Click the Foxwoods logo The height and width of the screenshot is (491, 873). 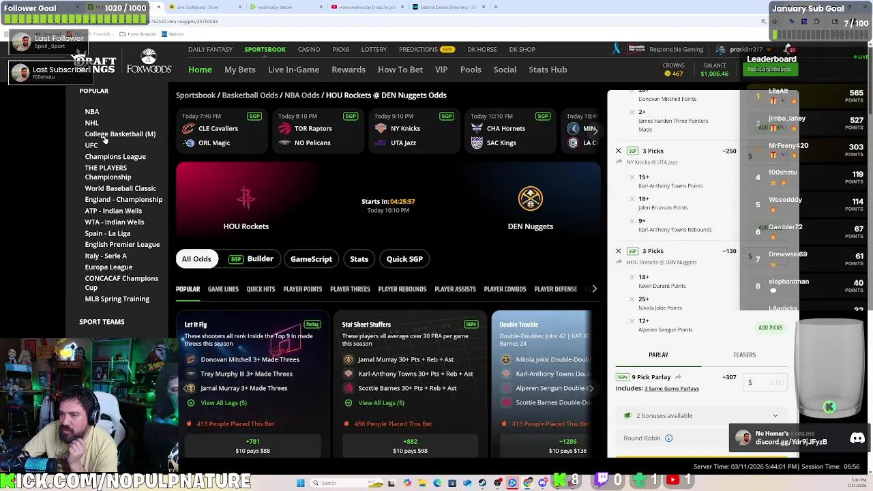tap(149, 62)
